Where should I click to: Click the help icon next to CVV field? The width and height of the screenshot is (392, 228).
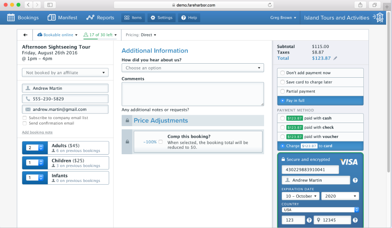[x=309, y=220]
